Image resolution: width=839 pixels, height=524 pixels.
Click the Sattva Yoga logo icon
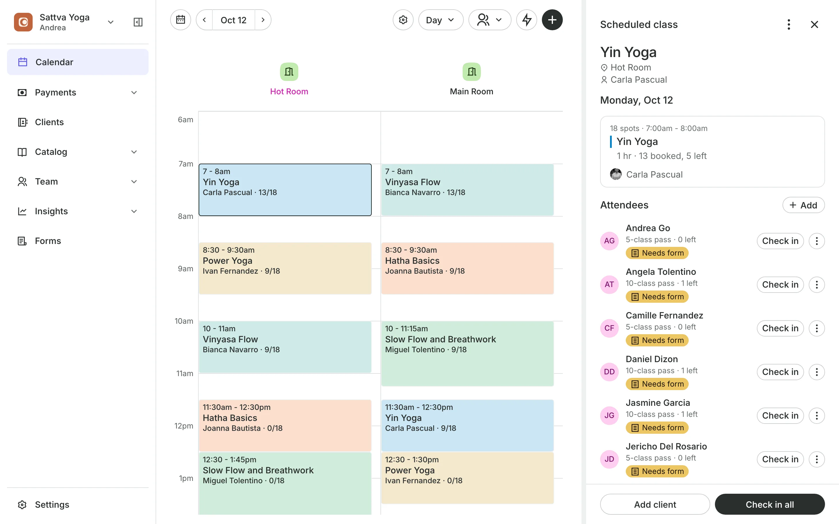tap(23, 22)
